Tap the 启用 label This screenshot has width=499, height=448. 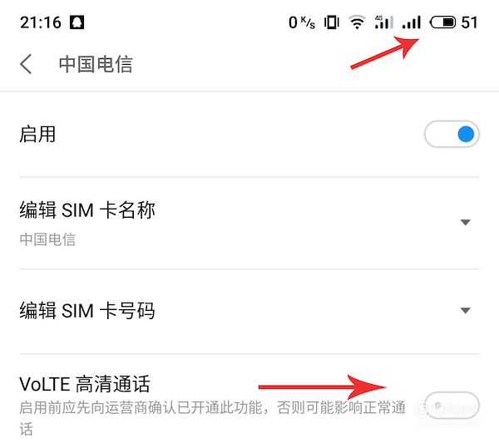[37, 134]
